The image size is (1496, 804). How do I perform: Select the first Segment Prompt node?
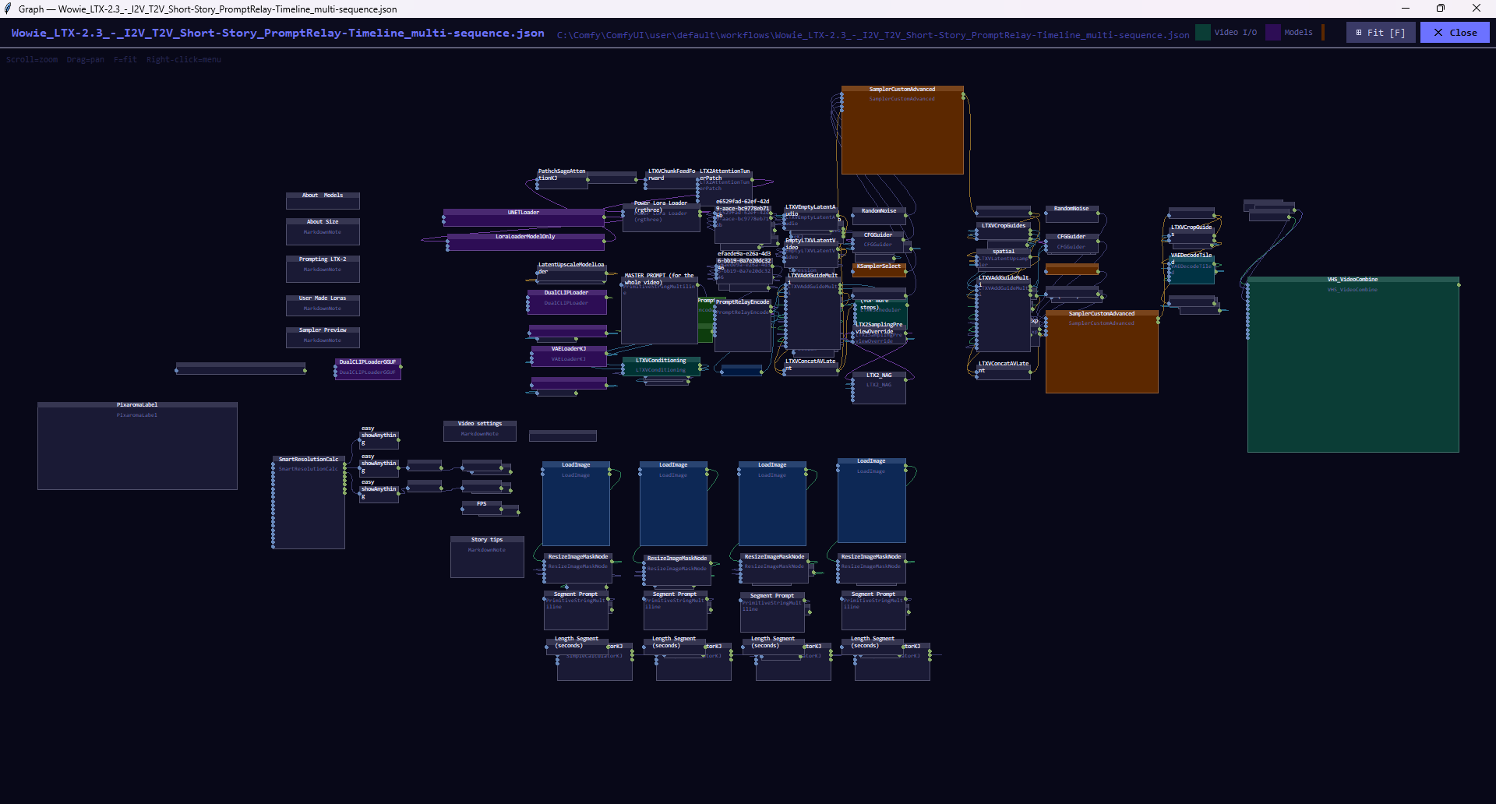tap(576, 611)
